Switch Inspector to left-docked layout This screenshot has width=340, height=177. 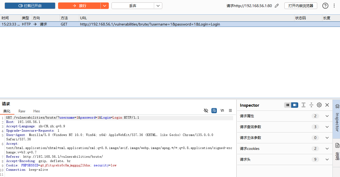[288, 105]
